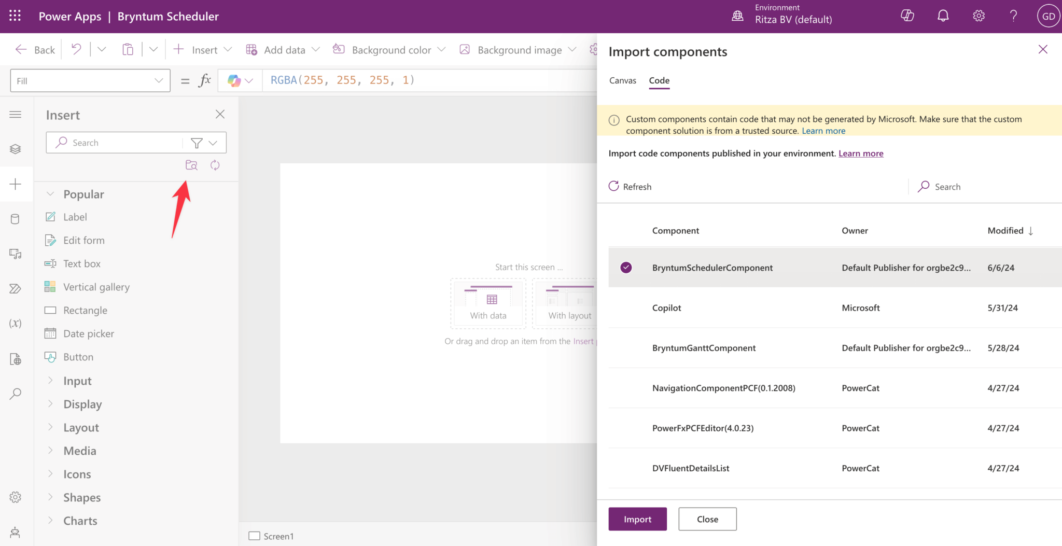Open the Tree view layers icon
This screenshot has width=1062, height=546.
[x=16, y=149]
